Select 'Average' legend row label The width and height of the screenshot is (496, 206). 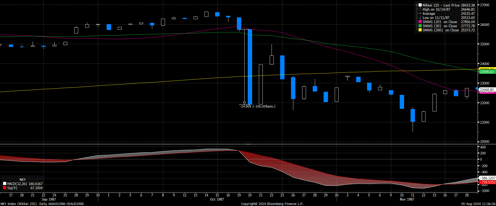[x=429, y=13]
